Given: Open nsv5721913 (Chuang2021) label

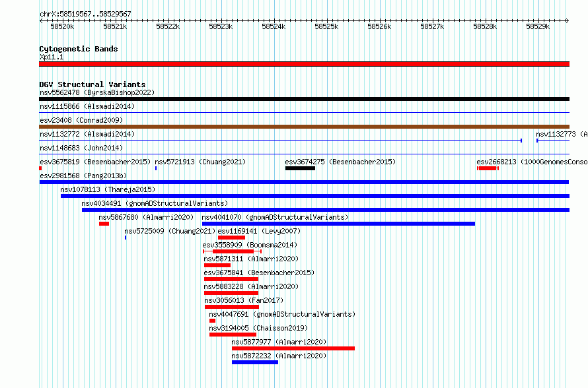Looking at the screenshot, I should coord(200,162).
